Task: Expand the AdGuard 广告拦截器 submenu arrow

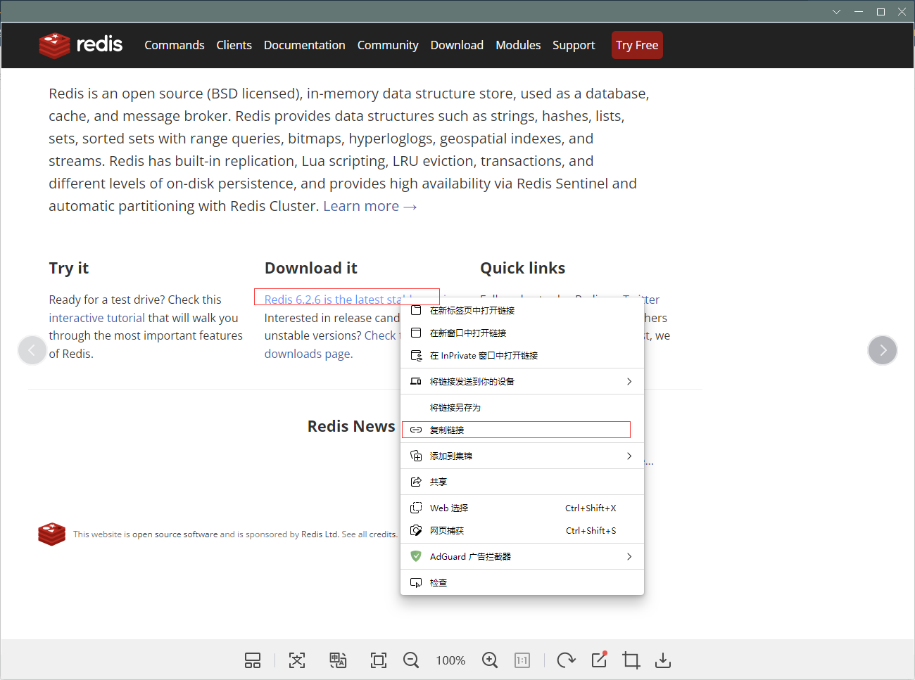Action: (629, 556)
